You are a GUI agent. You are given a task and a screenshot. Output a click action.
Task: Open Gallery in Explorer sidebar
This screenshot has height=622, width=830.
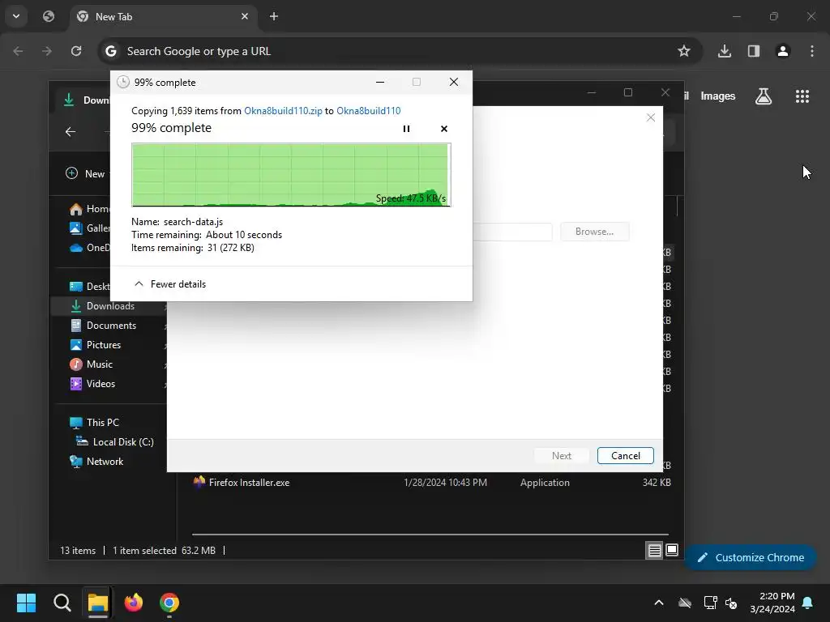click(x=90, y=228)
